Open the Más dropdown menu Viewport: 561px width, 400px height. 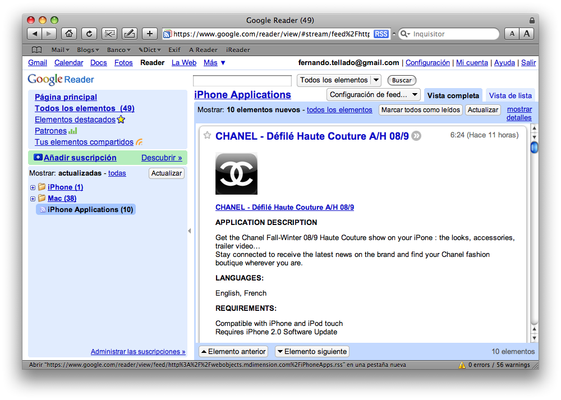[214, 63]
